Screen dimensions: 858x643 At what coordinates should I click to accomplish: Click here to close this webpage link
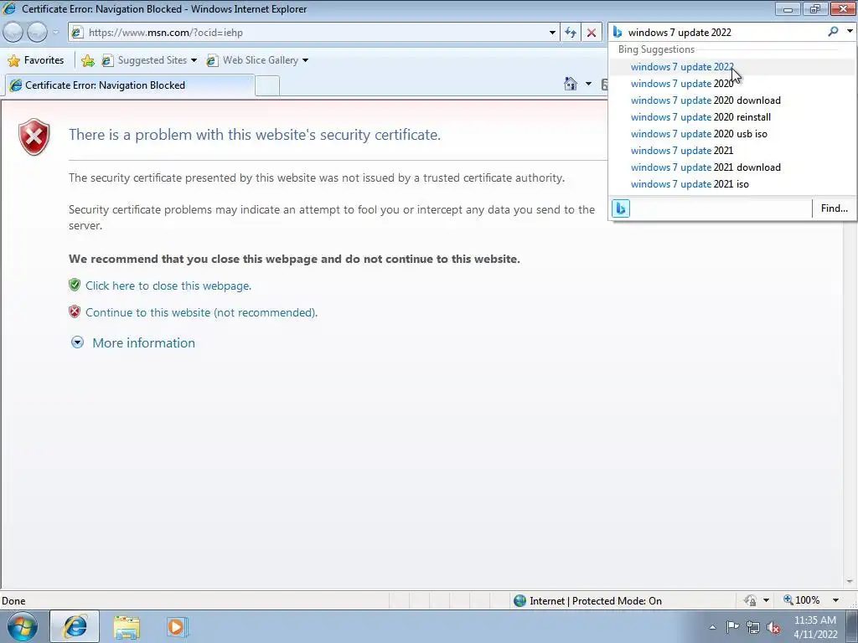tap(168, 286)
